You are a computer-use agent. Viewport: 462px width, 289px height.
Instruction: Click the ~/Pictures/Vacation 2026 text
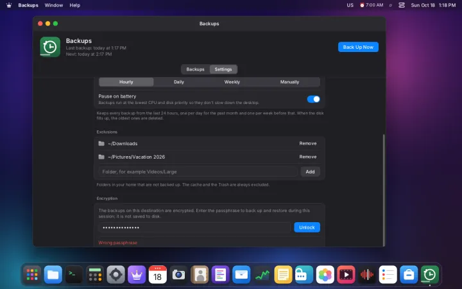pyautogui.click(x=137, y=157)
